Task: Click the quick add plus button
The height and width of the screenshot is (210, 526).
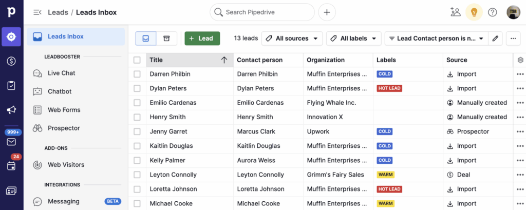Action: (327, 12)
